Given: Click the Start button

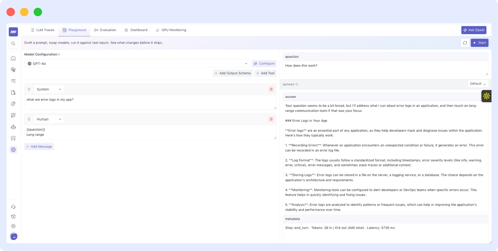Looking at the screenshot, I should click(x=479, y=43).
